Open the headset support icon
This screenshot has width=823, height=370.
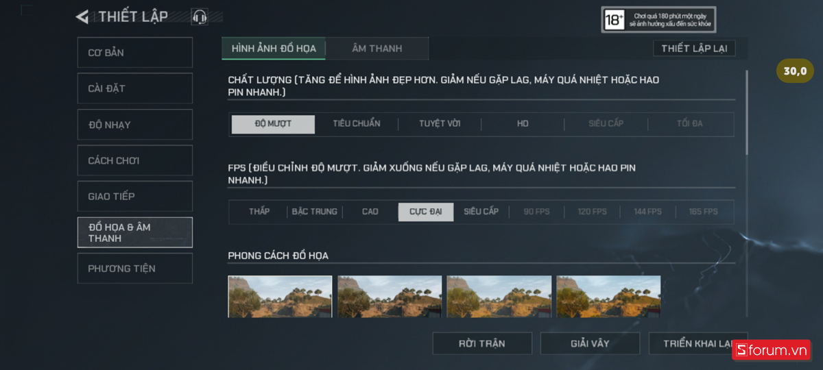tap(200, 17)
